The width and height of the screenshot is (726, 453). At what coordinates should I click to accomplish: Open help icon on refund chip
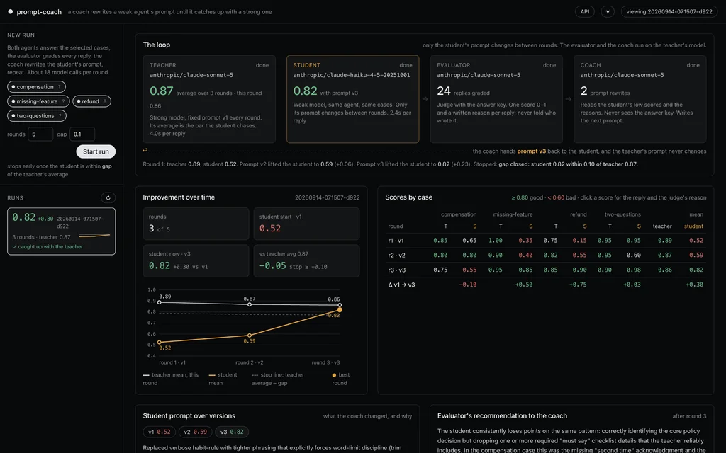(x=105, y=101)
